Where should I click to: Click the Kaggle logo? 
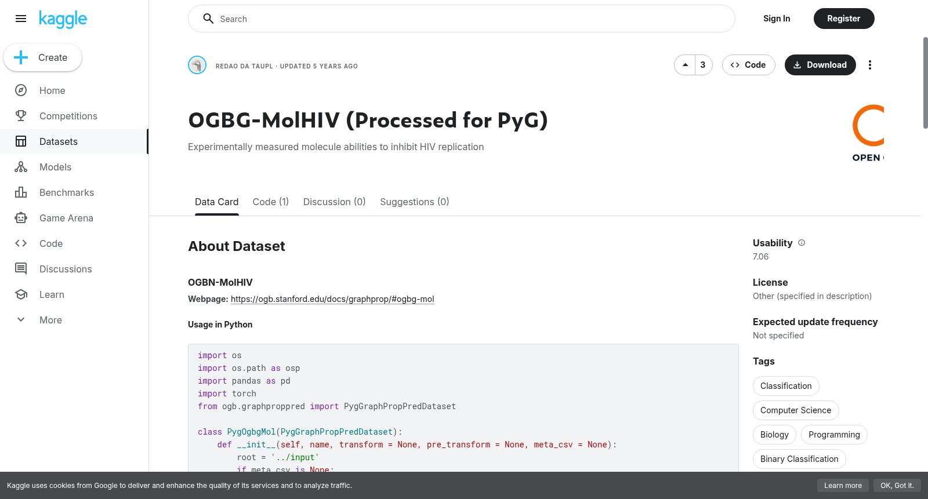pyautogui.click(x=63, y=19)
